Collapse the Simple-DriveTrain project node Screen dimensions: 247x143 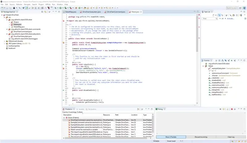click(2, 15)
